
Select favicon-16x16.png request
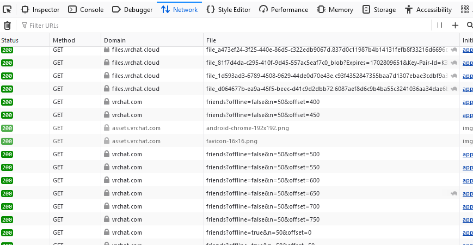coord(236,141)
